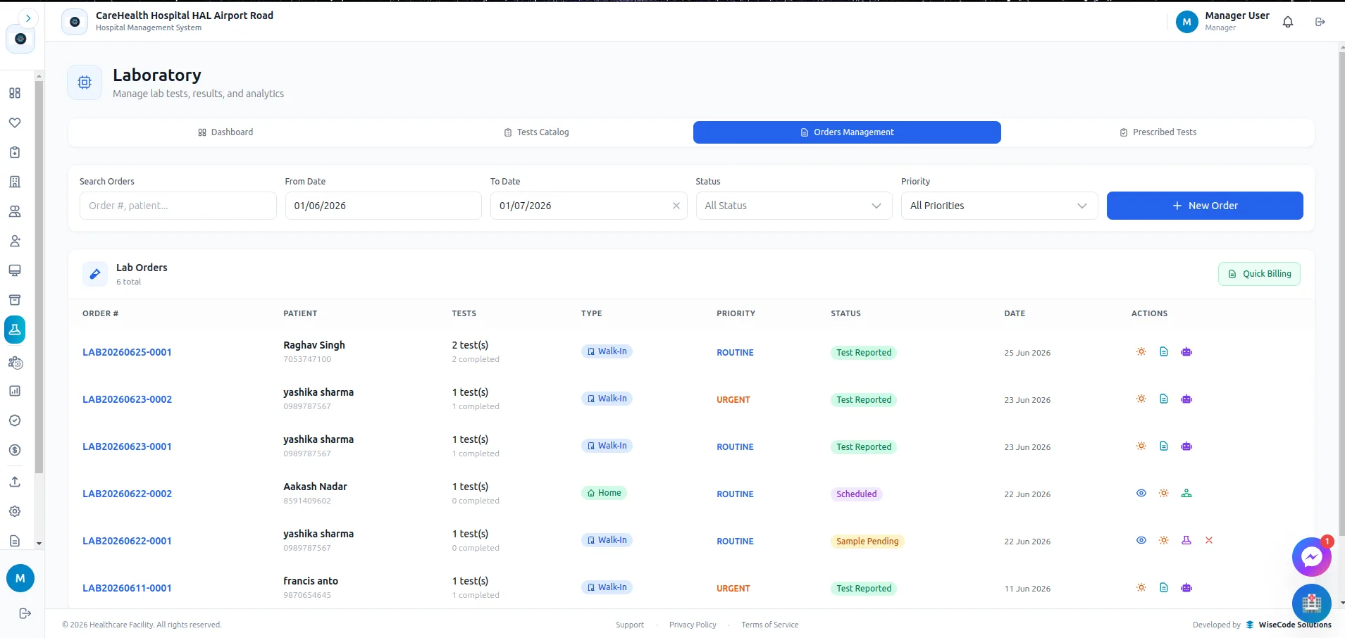Open the Terms of Service footer link
This screenshot has width=1345, height=638.
tap(770, 625)
